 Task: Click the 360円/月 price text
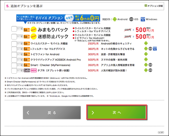(x=93, y=49)
